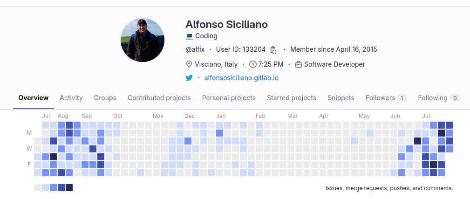Open the Contributed projects tab
The height and width of the screenshot is (199, 470).
pos(159,98)
